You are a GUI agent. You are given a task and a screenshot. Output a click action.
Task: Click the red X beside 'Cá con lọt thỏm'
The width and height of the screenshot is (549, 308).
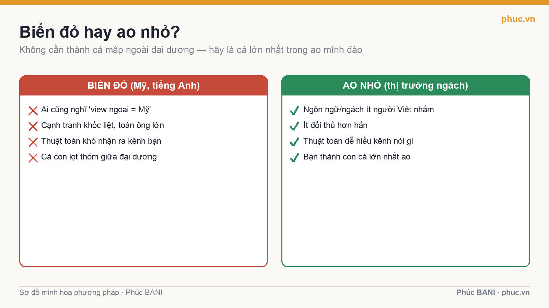point(33,158)
